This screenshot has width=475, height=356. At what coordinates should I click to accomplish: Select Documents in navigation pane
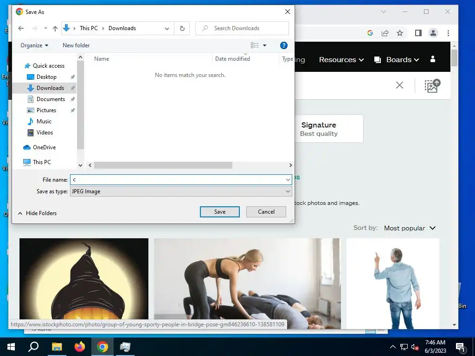coord(51,99)
